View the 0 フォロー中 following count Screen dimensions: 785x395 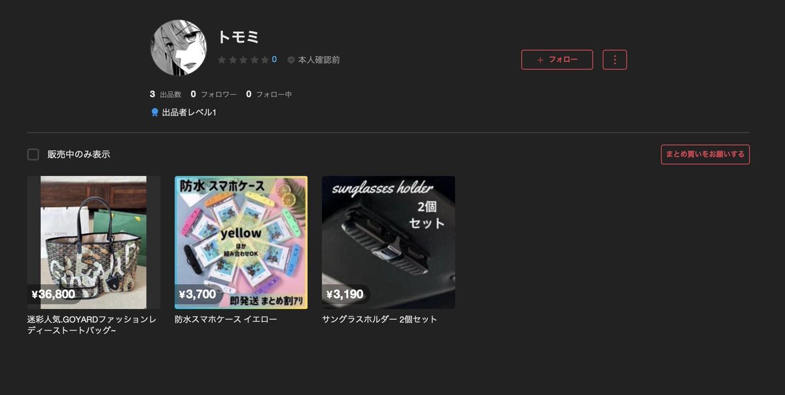[269, 94]
